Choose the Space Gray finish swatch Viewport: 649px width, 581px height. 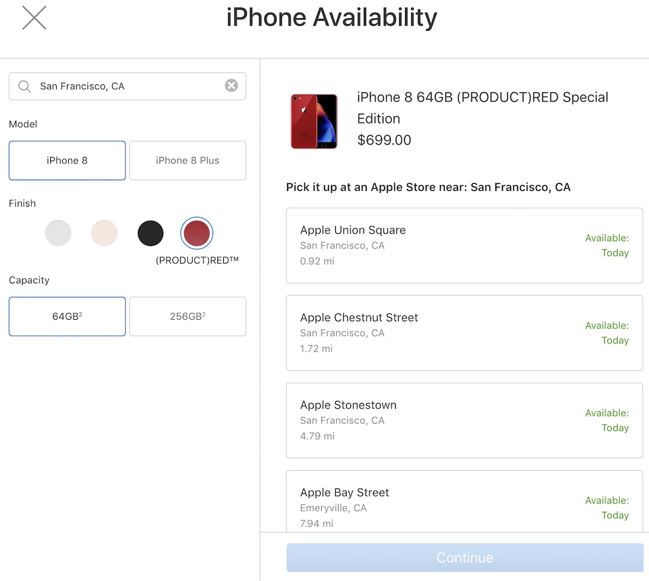[x=150, y=233]
